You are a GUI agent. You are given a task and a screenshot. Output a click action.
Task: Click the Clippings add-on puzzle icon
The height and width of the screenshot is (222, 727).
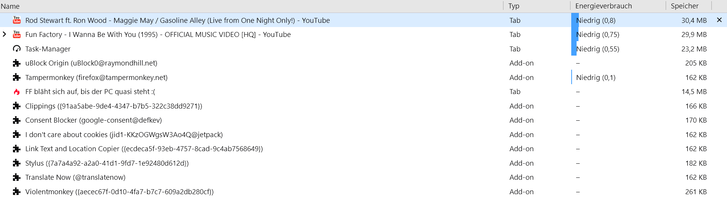(17, 106)
